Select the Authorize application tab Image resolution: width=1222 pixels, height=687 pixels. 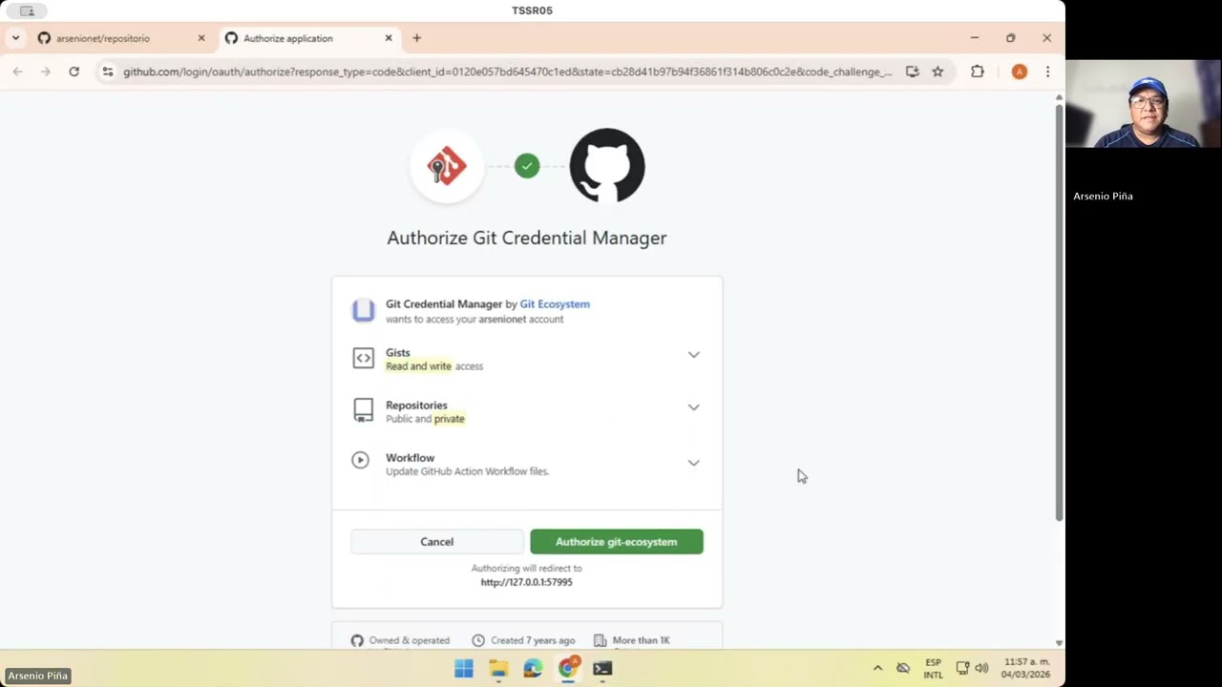(x=307, y=38)
